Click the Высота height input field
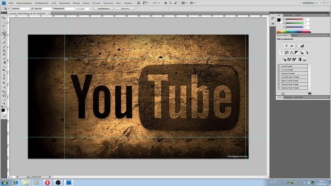The image size is (331, 186). pos(47,9)
